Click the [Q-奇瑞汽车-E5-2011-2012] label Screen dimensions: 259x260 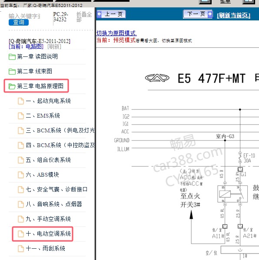[x=40, y=41]
